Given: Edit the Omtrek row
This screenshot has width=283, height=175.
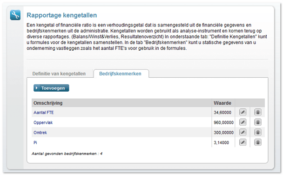Looking at the screenshot, I should 243,132.
